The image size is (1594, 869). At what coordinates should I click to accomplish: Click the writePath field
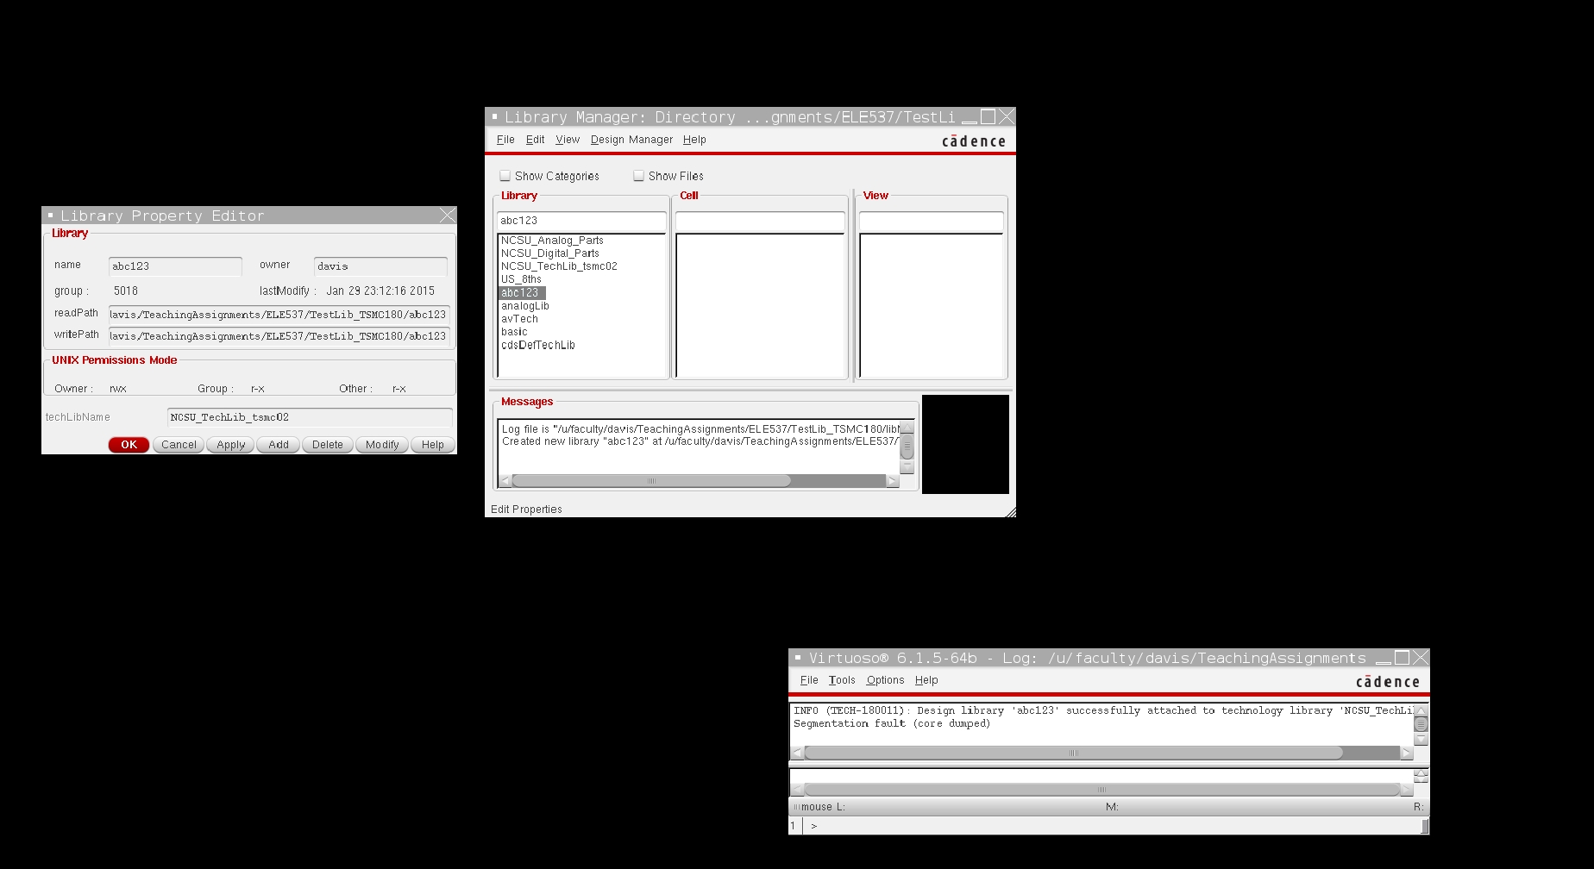coord(279,336)
